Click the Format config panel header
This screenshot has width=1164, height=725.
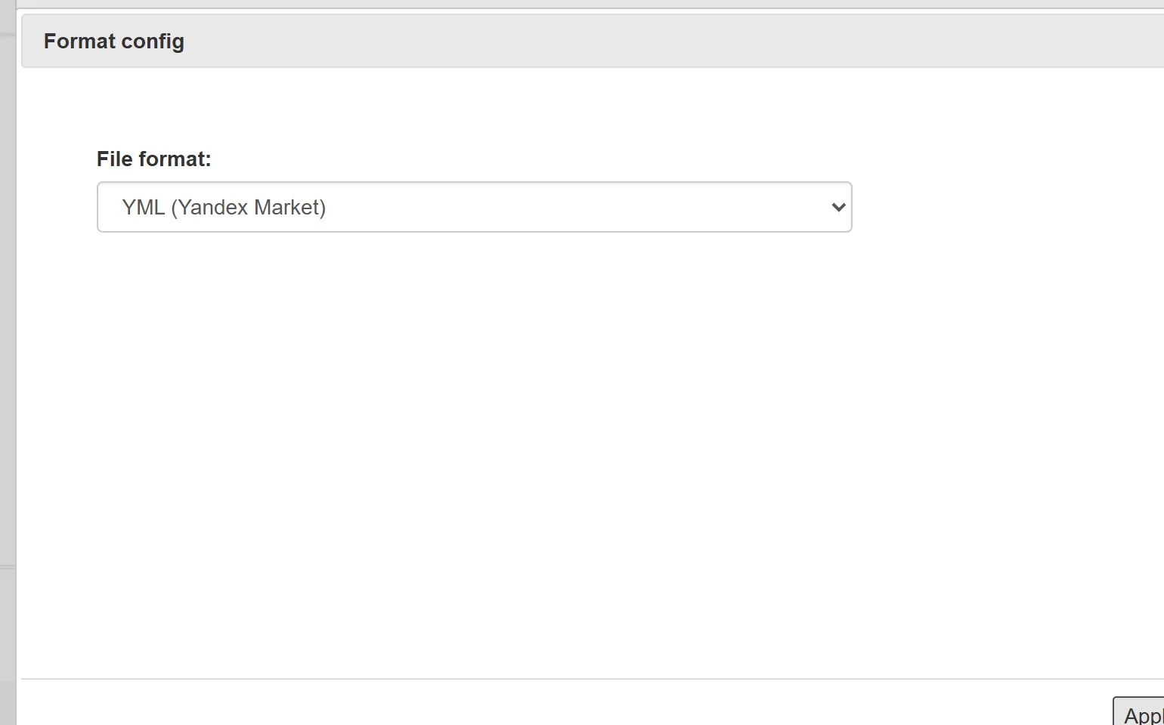pyautogui.click(x=593, y=41)
